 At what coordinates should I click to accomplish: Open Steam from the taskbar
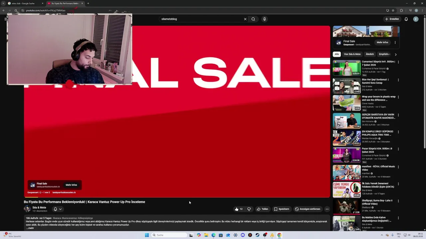tap(257, 235)
